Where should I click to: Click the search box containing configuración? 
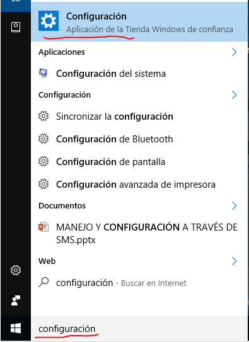tap(139, 329)
